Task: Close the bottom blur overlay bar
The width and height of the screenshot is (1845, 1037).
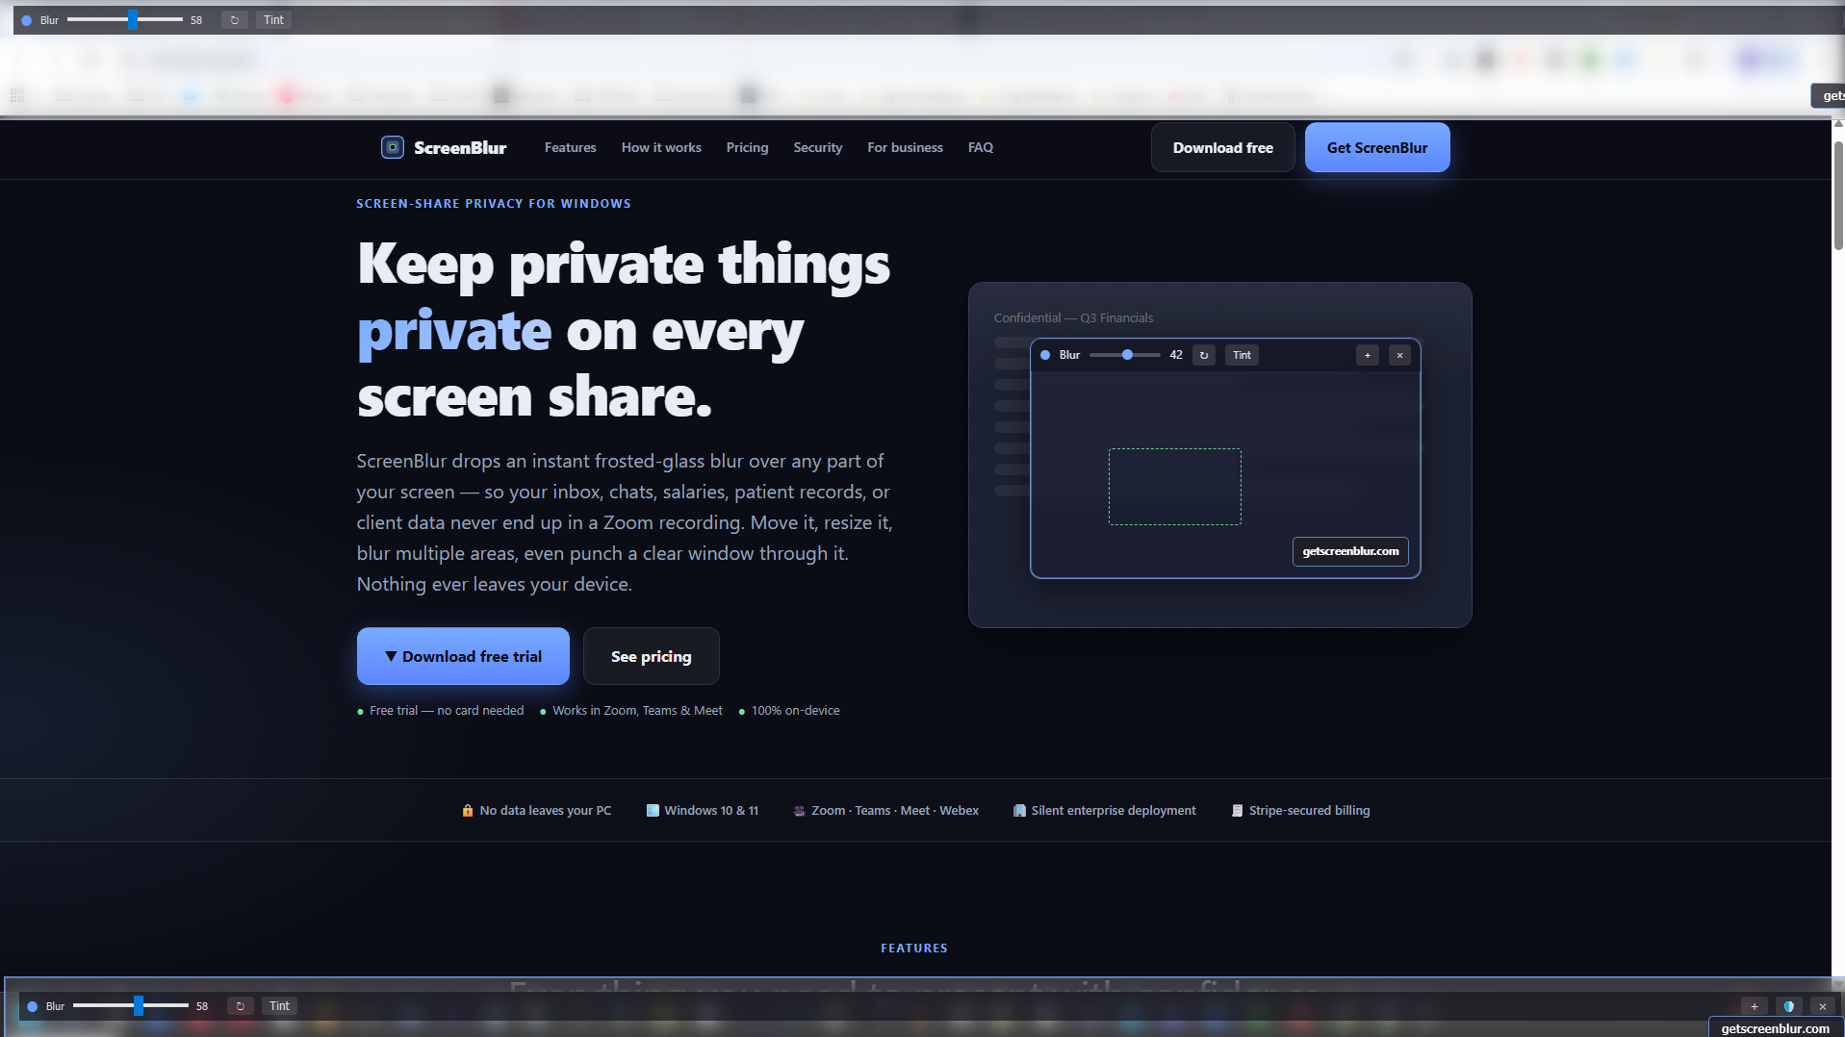Action: pos(1823,1006)
